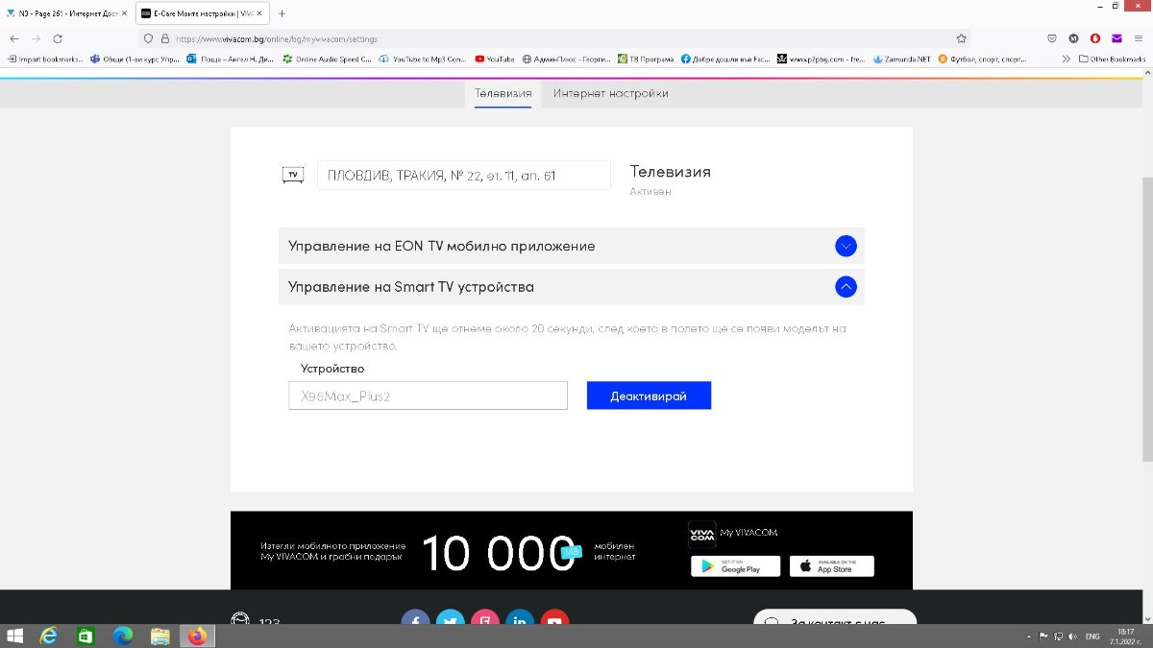Open the Zamunda.NET bookmark
The width and height of the screenshot is (1153, 648).
click(902, 59)
